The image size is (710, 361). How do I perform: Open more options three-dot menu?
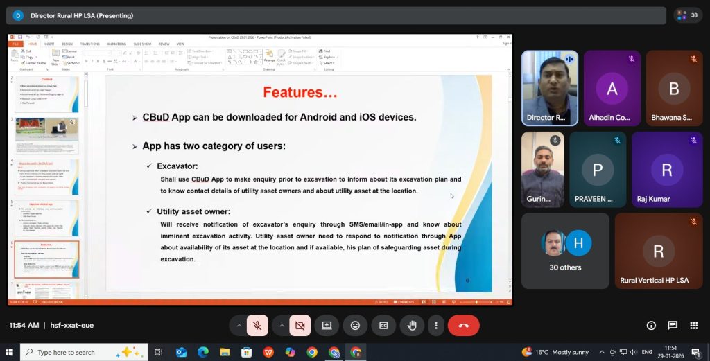coord(435,325)
